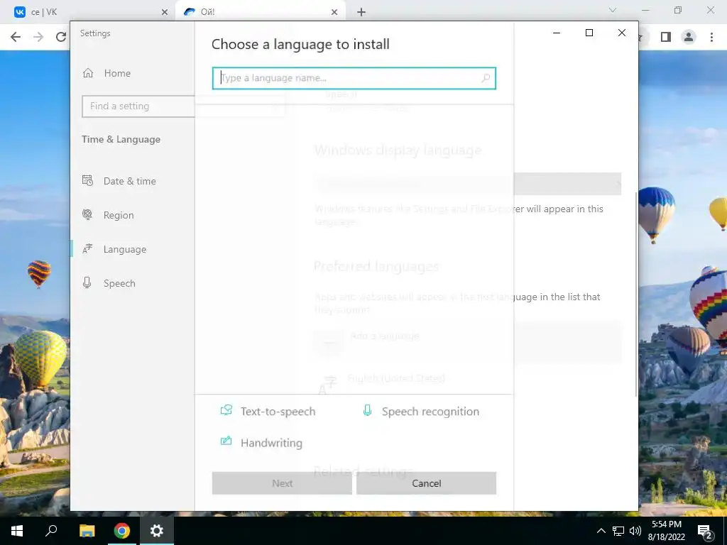
Task: Close the Ой! browser tab
Action: [334, 12]
